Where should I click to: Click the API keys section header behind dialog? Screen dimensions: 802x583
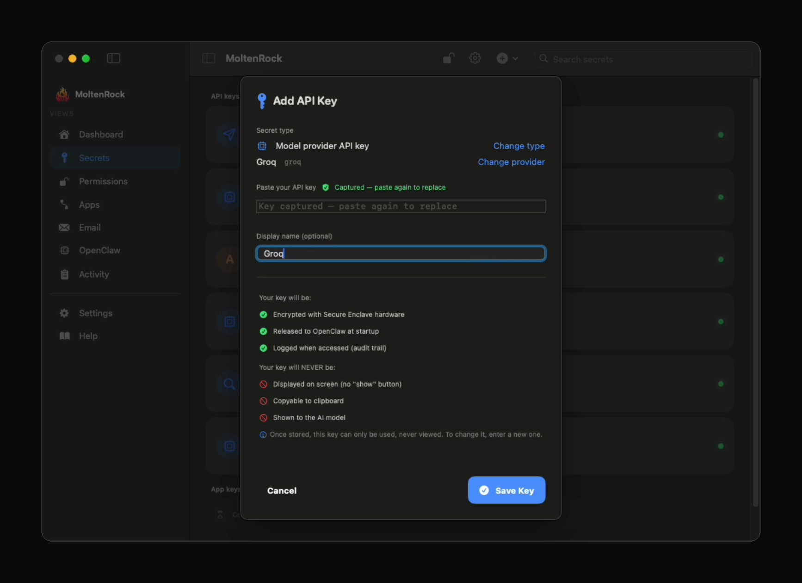[x=225, y=96]
